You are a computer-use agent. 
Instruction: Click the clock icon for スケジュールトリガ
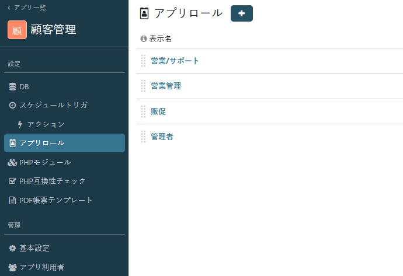[12, 105]
